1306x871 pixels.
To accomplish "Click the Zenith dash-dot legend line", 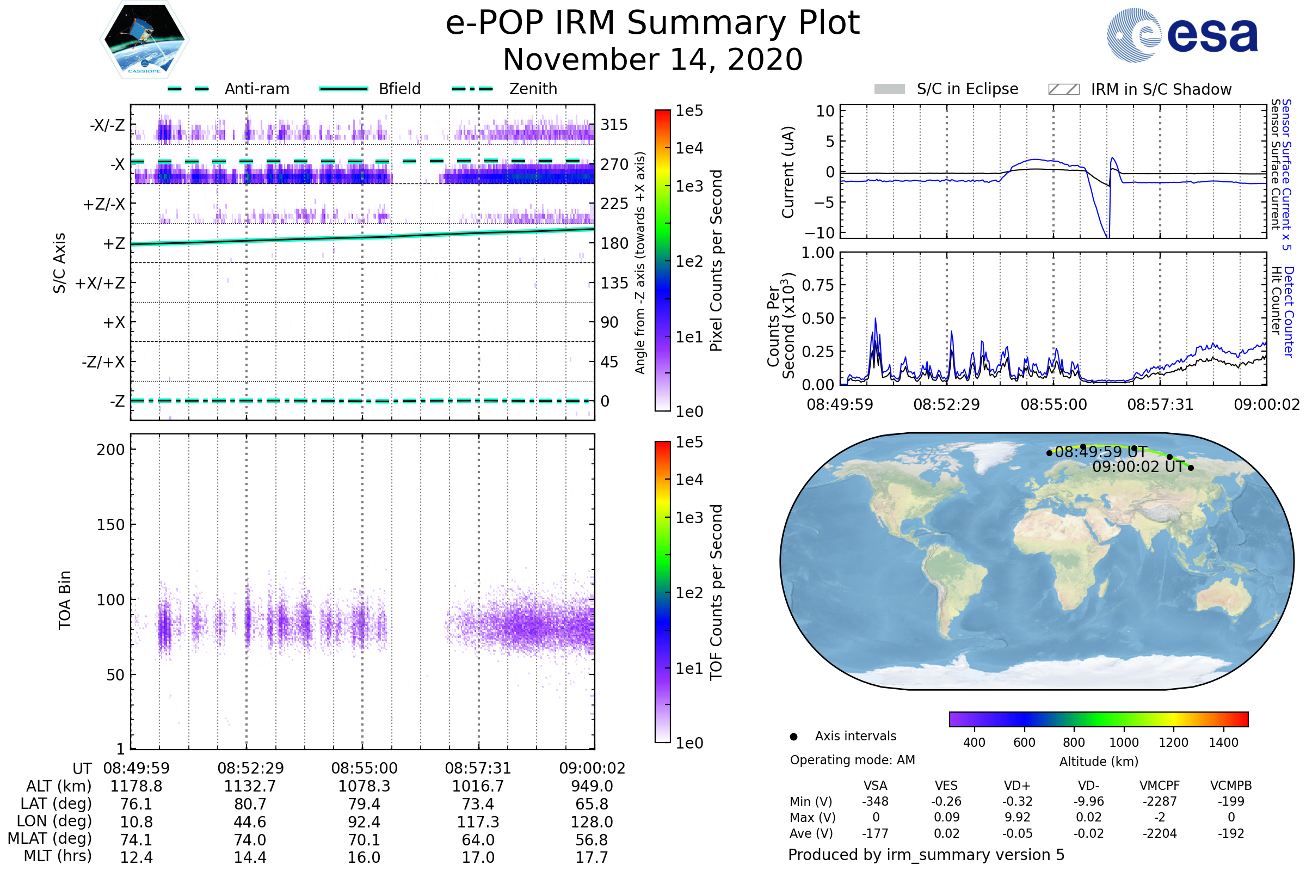I will 472,89.
